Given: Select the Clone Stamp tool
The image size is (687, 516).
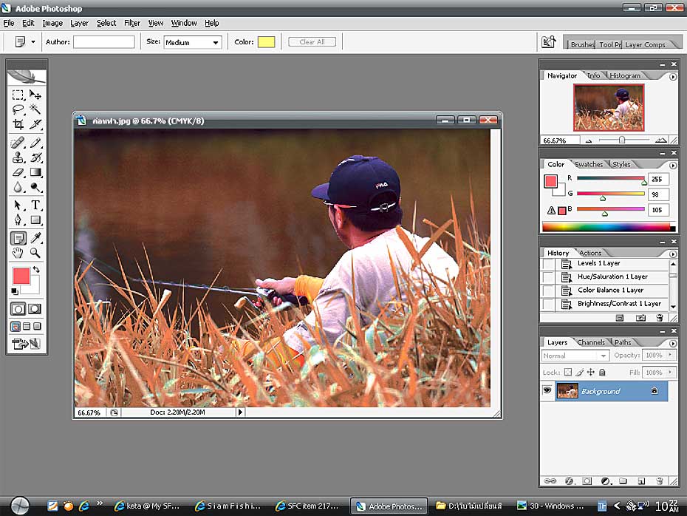Looking at the screenshot, I should point(18,157).
